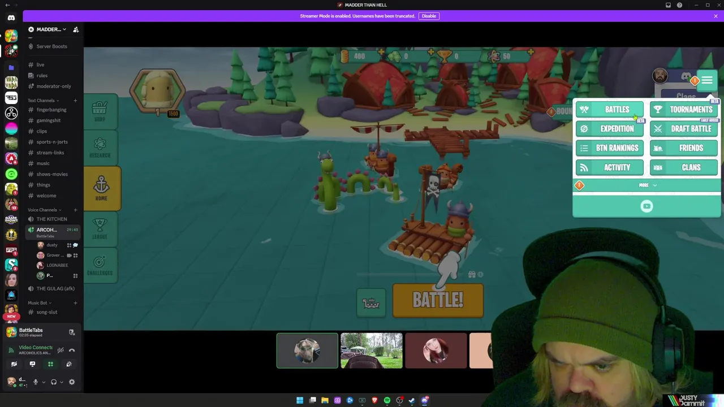Mute the microphone in user panel
Screen dimensions: 724x407
(x=36, y=382)
